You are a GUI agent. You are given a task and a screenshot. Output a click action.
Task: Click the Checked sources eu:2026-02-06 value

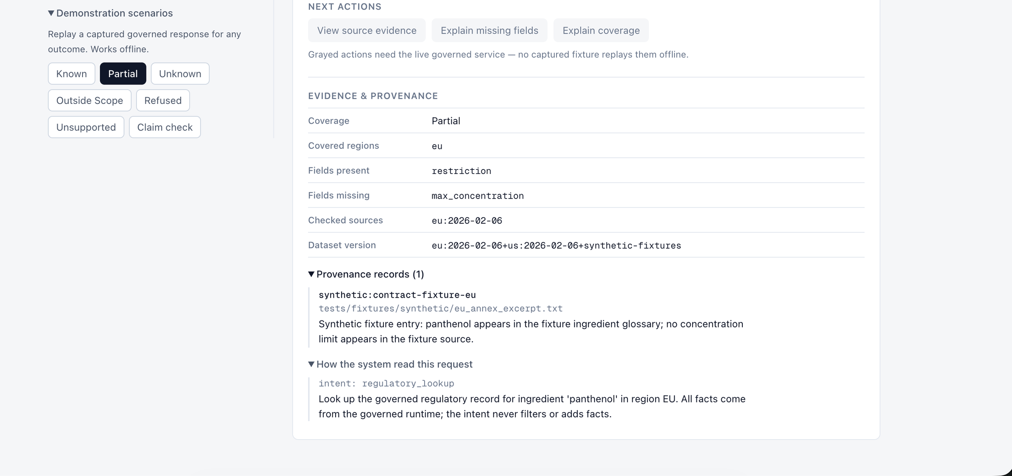tap(467, 220)
